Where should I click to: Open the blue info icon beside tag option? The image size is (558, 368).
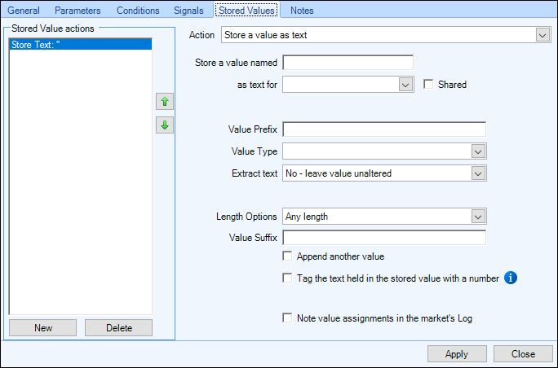click(x=511, y=278)
